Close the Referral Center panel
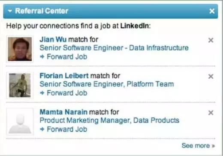This screenshot has height=156, width=223. pos(212,11)
